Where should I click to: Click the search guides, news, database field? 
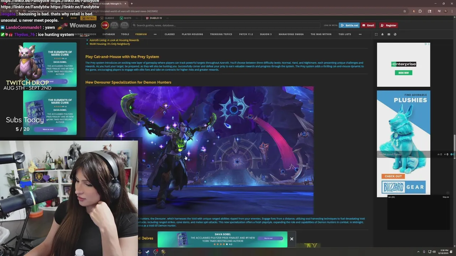pos(226,25)
